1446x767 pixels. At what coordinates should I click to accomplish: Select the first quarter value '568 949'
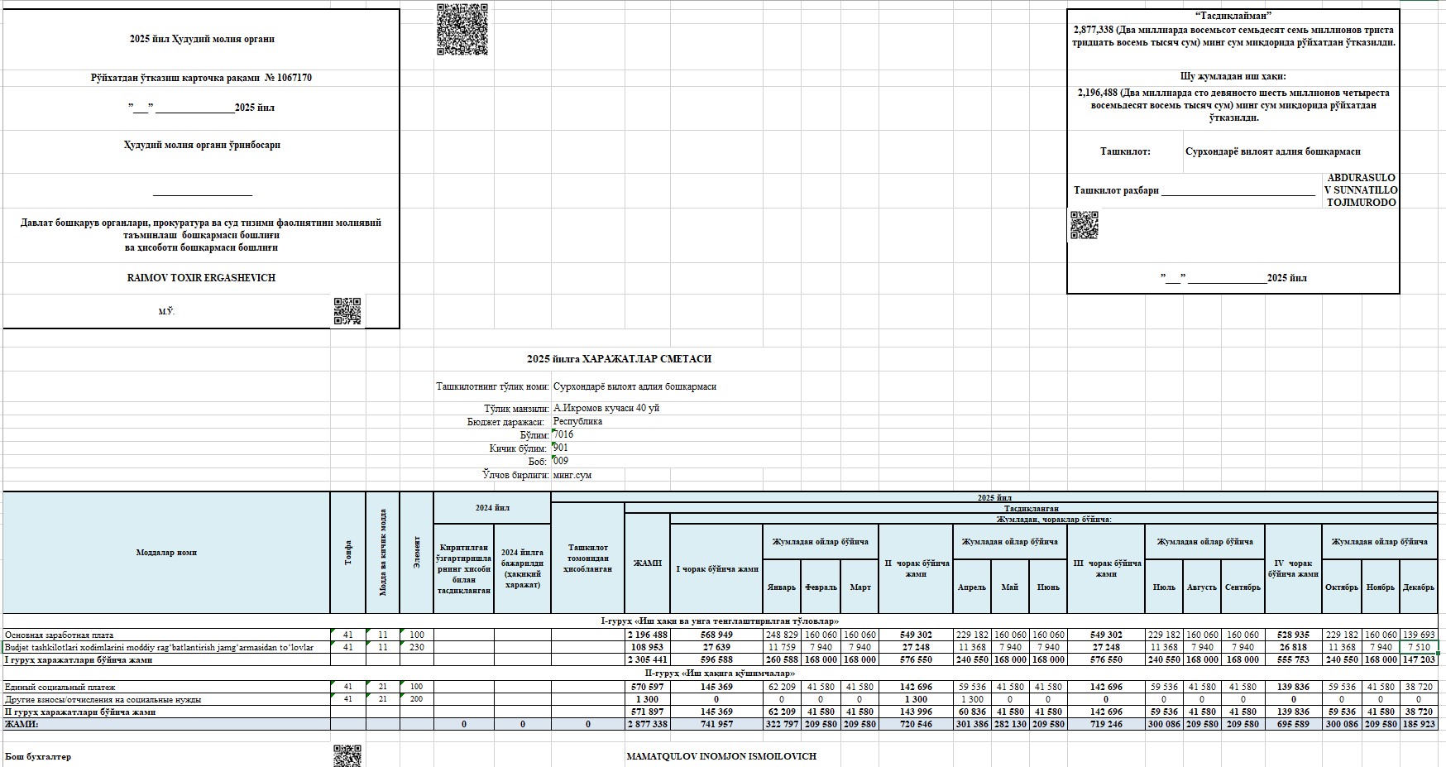[x=716, y=635]
